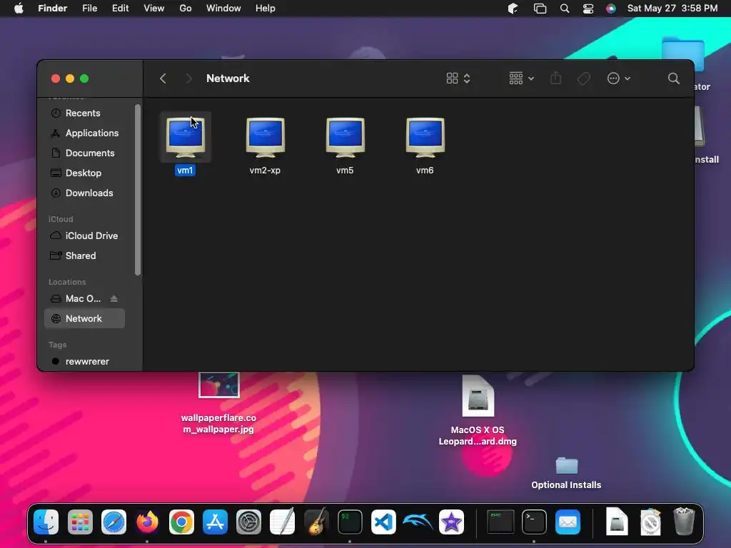The width and height of the screenshot is (731, 548).
Task: Open the Trash from the Dock
Action: (x=684, y=522)
